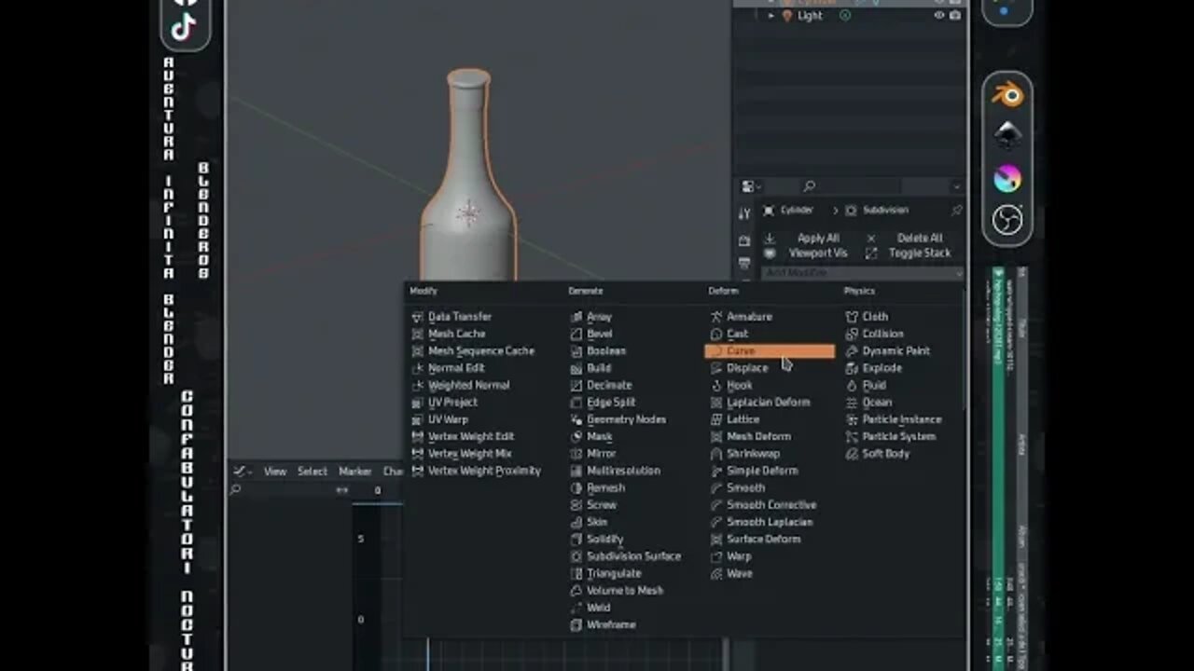Click the Geometry Nodes modifier icon
The image size is (1194, 671).
[x=576, y=419]
